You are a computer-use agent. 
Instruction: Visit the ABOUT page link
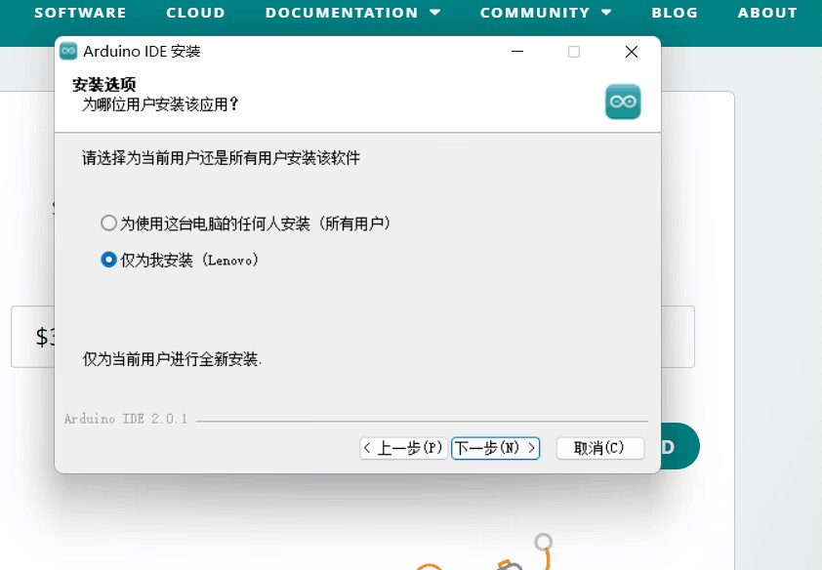pos(767,13)
